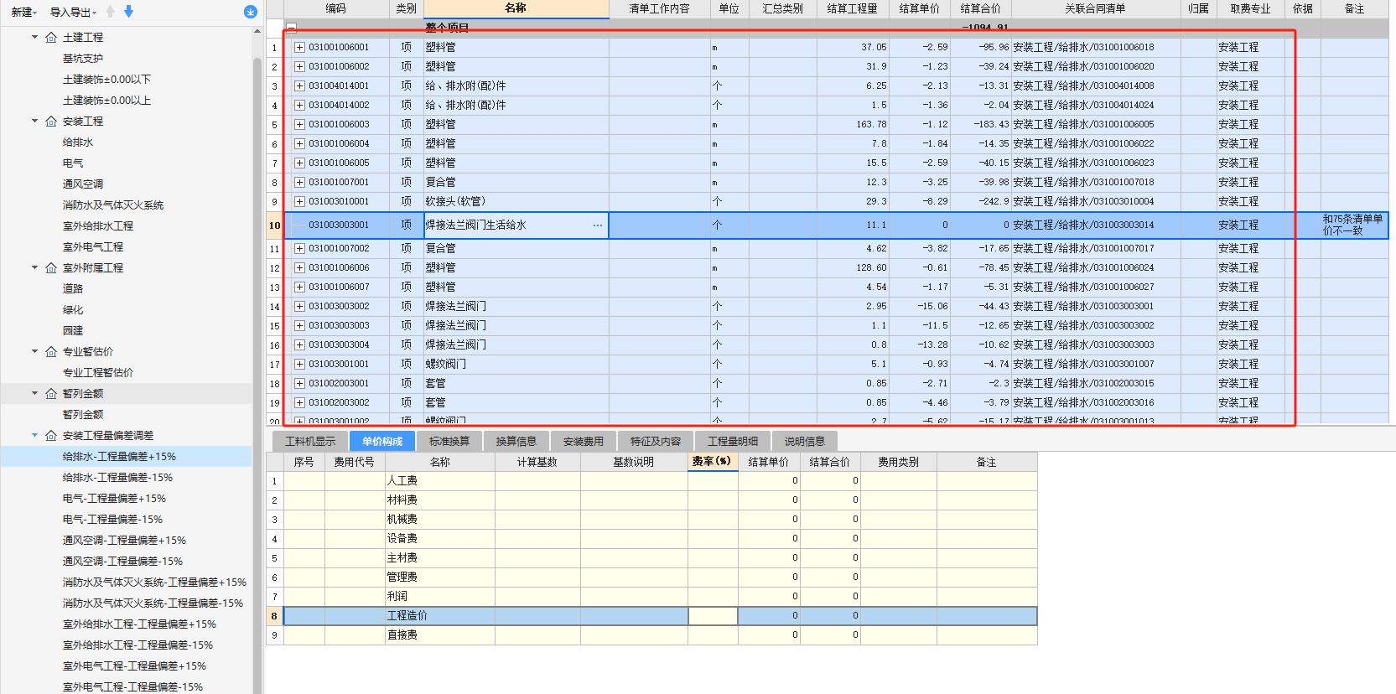Select 给排水 under 安装工程

click(x=77, y=142)
